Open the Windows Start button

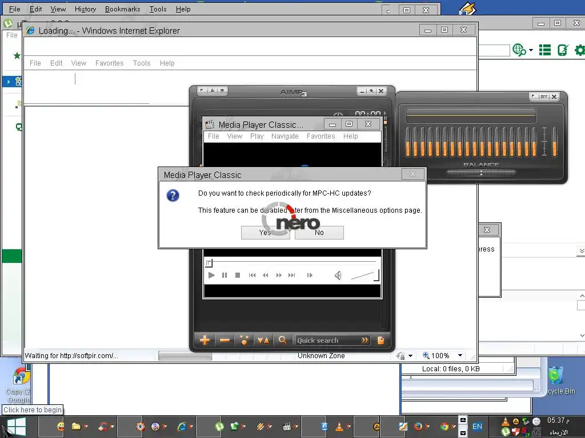(17, 427)
